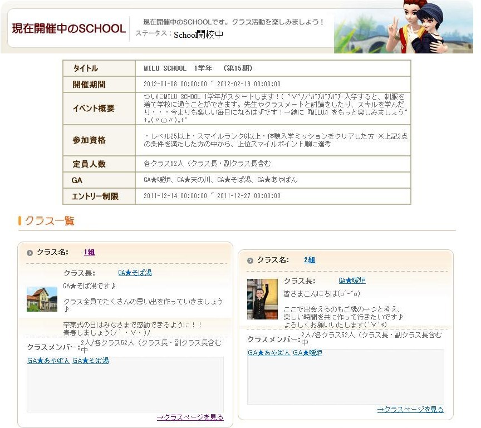Click the 1組 class name link

[89, 252]
